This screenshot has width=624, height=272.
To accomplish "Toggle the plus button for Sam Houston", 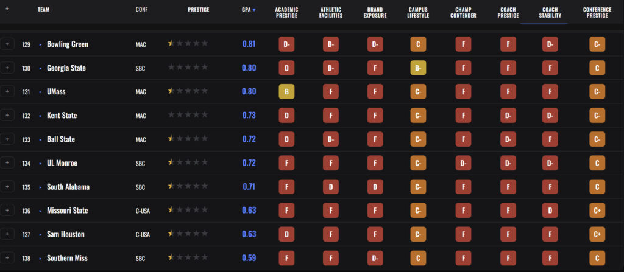I will 7,234.
